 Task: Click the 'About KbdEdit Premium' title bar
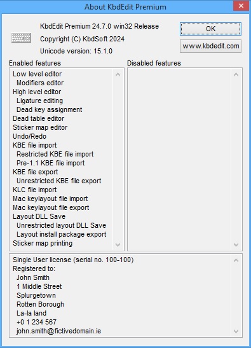click(125, 7)
